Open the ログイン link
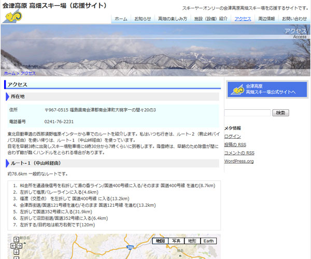This screenshot has height=259, width=311. coord(232,136)
